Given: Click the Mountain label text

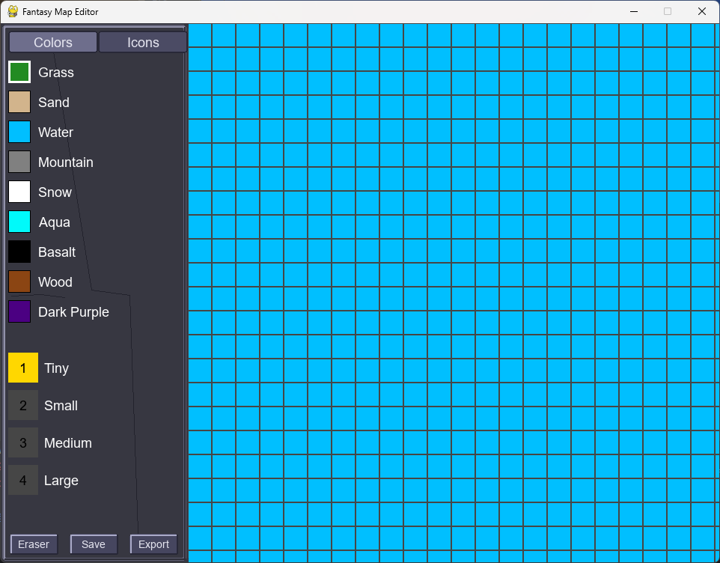Looking at the screenshot, I should tap(66, 162).
